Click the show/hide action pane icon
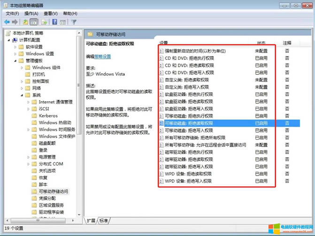315x236 pixels. (63, 22)
